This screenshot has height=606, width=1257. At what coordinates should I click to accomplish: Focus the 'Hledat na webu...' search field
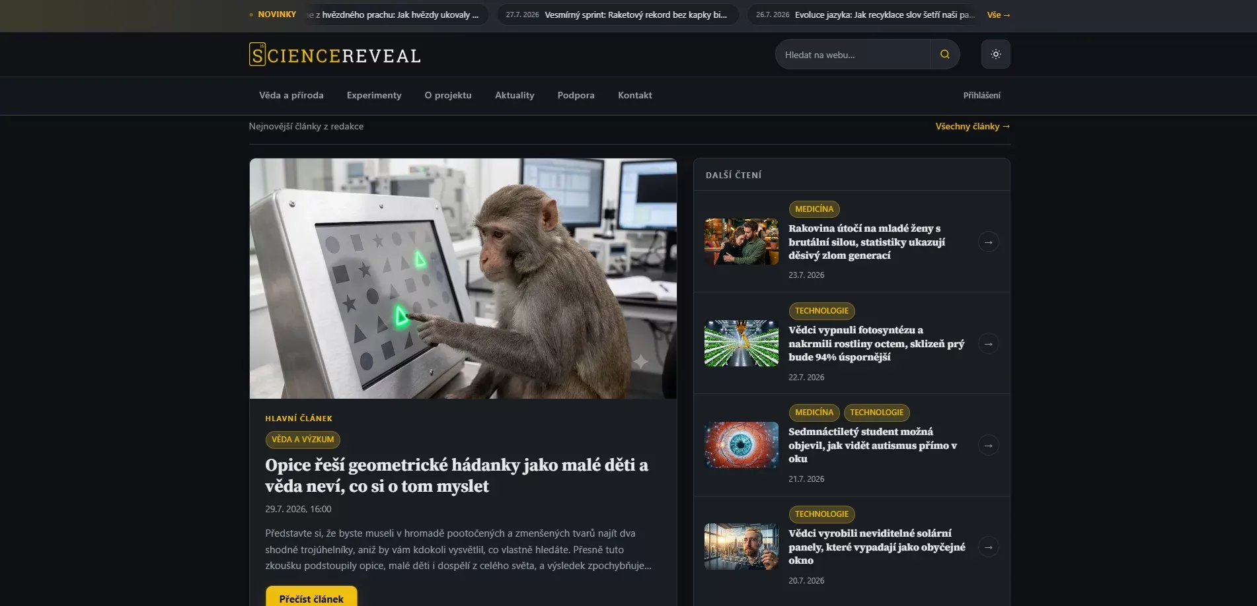(x=853, y=54)
